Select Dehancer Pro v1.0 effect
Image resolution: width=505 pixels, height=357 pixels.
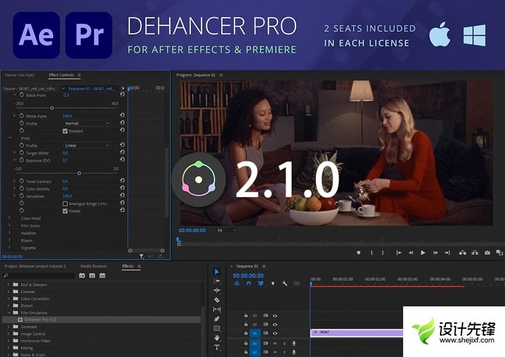40,319
